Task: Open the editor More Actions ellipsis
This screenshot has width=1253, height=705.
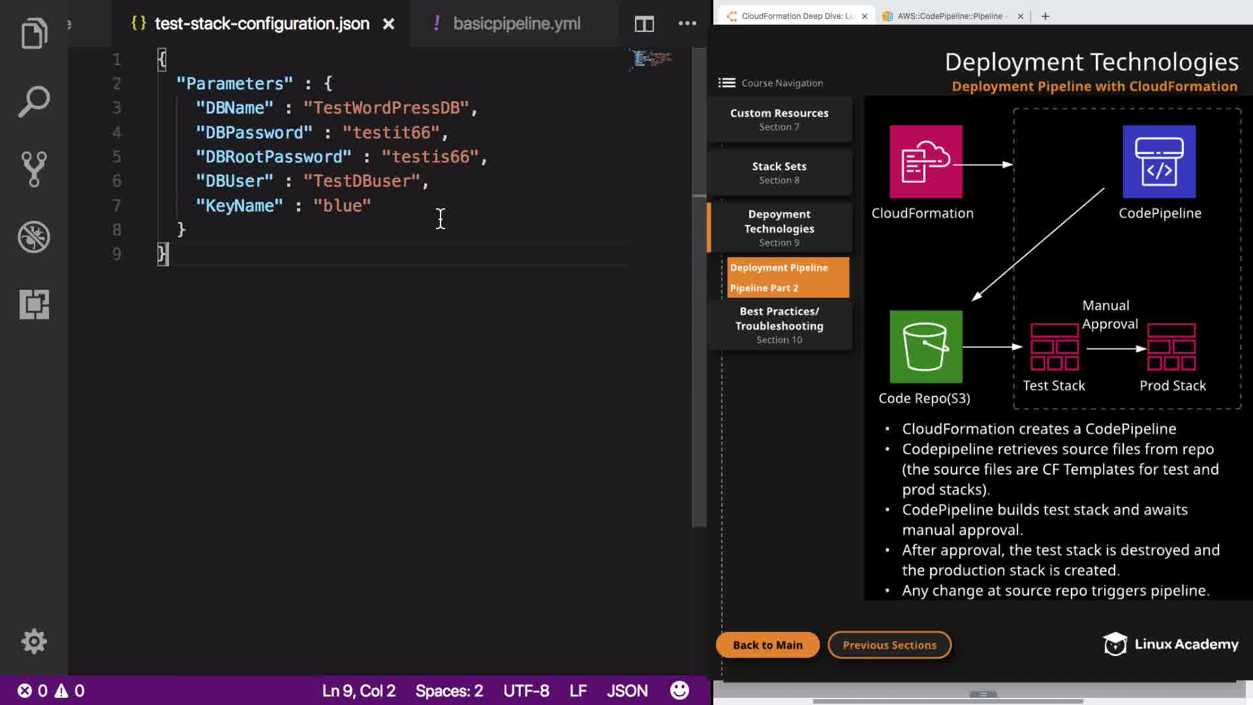Action: (687, 23)
